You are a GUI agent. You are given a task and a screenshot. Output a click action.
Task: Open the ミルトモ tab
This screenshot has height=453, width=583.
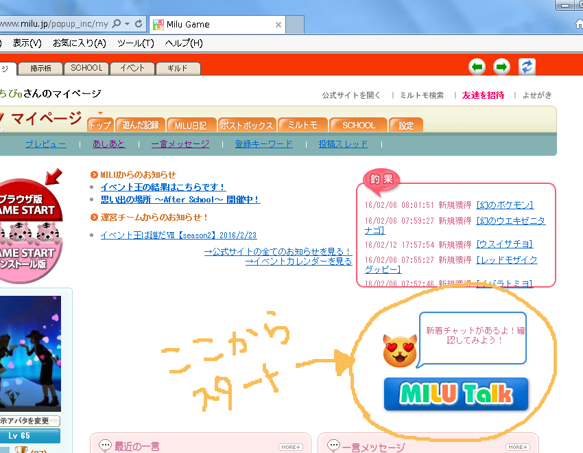[x=302, y=125]
